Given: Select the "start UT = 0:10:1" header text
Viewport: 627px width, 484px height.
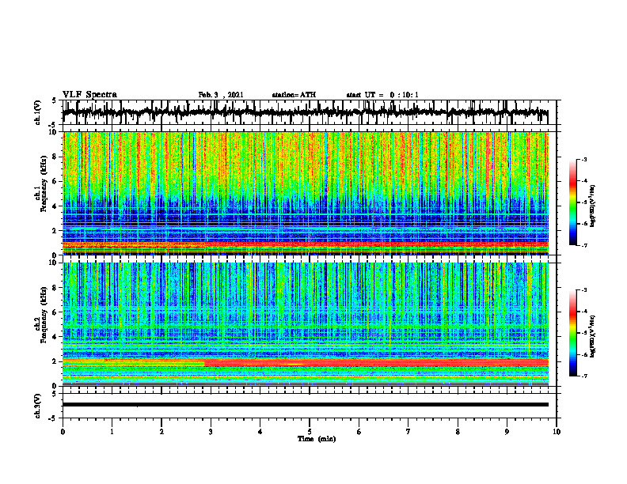Looking at the screenshot, I should point(382,95).
